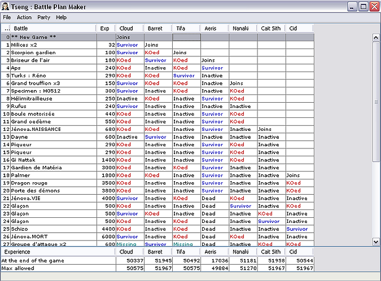Select the 'Specimen : H0512' battle
The image size is (381, 281).
157,91
